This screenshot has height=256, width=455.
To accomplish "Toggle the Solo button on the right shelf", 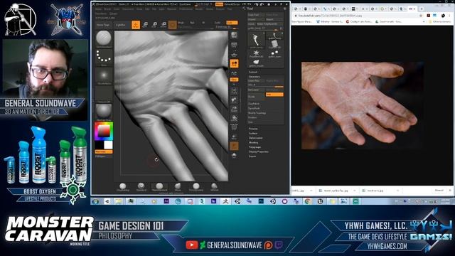I will [234, 156].
